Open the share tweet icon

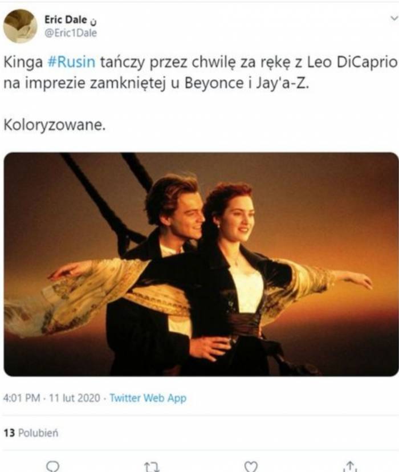pyautogui.click(x=350, y=466)
